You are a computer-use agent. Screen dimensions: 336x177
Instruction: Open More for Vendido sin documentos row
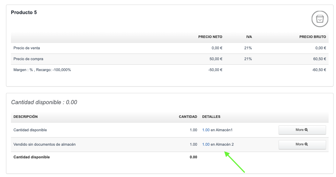click(302, 144)
